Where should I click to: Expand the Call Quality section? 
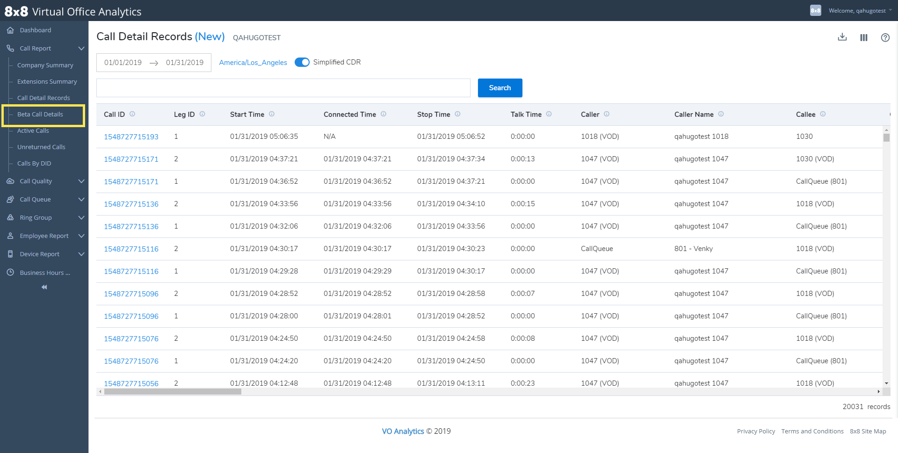pyautogui.click(x=81, y=181)
